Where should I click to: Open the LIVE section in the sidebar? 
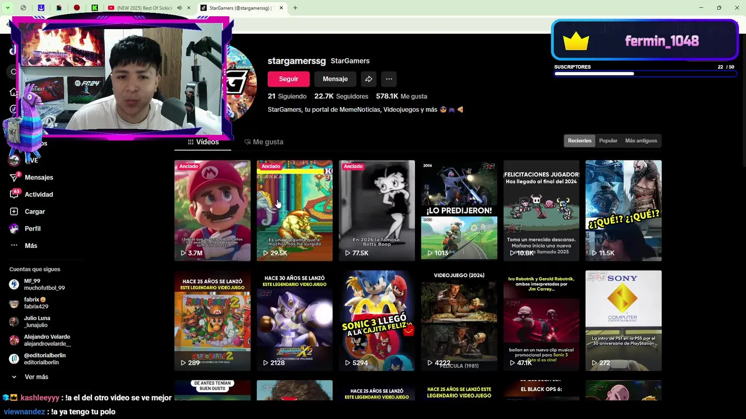(24, 160)
